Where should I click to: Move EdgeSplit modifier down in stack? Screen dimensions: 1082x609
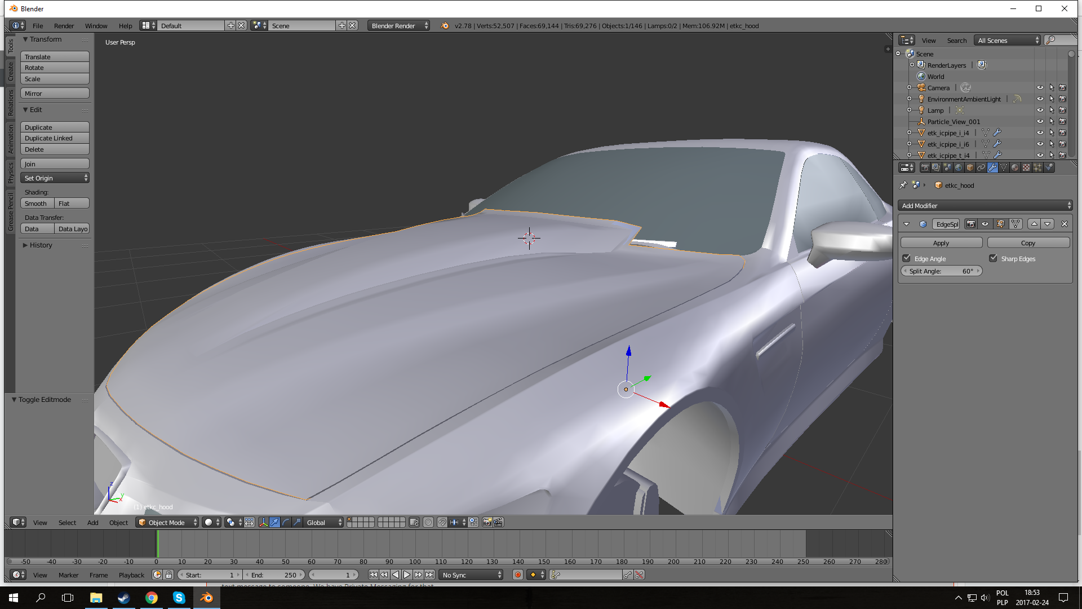pyautogui.click(x=1048, y=224)
